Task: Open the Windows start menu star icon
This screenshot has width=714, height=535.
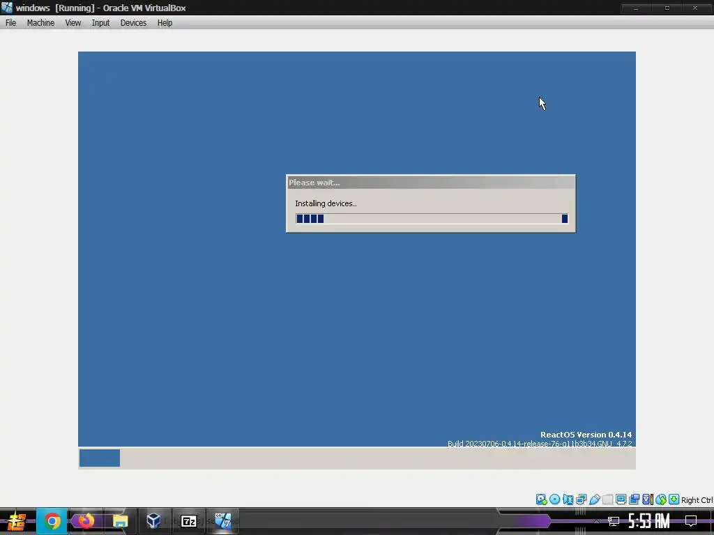Action: (17, 521)
